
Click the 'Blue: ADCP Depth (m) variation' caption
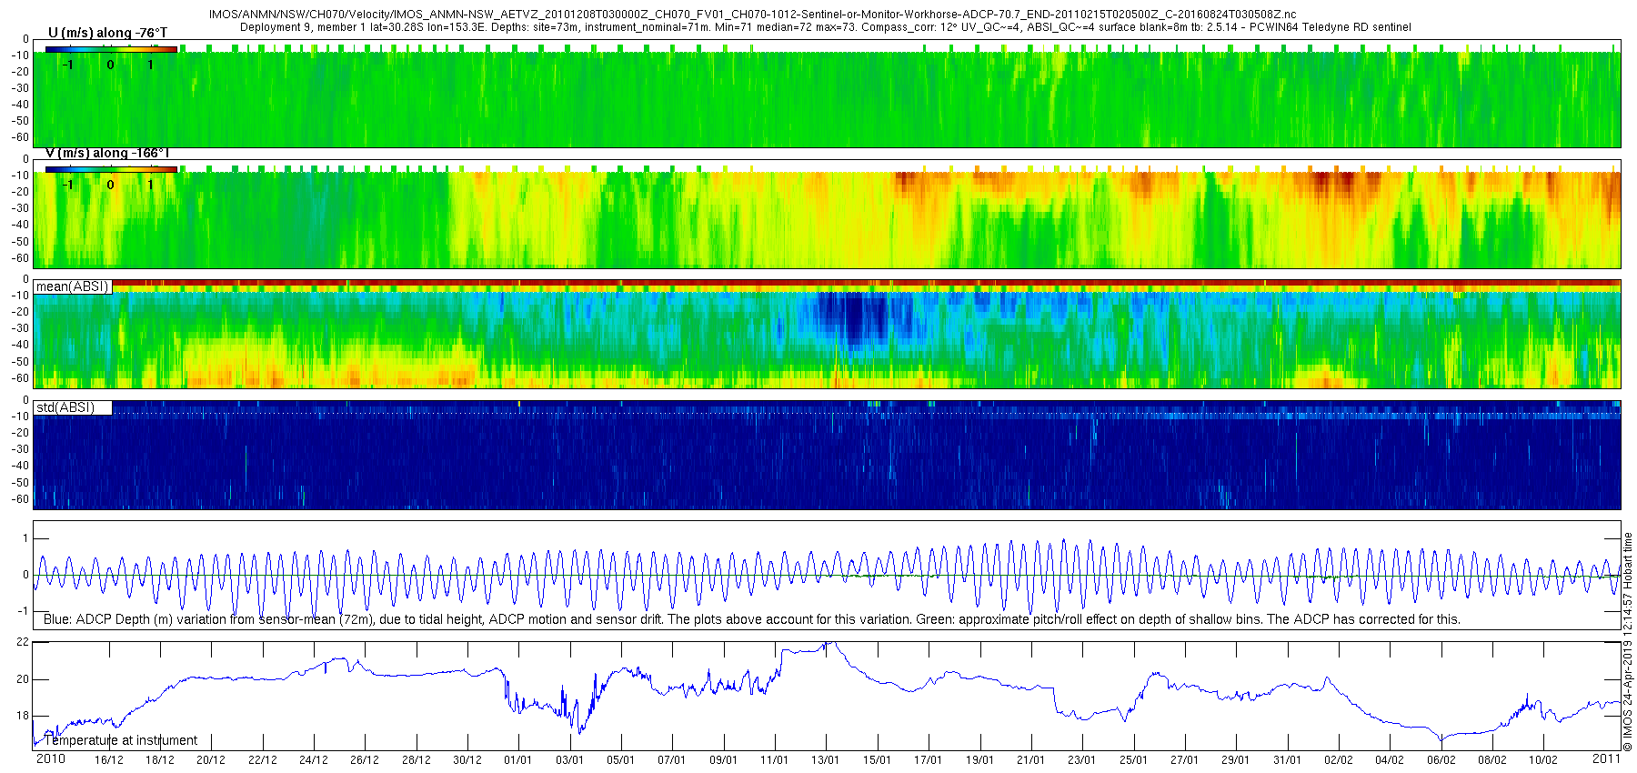[x=752, y=619]
